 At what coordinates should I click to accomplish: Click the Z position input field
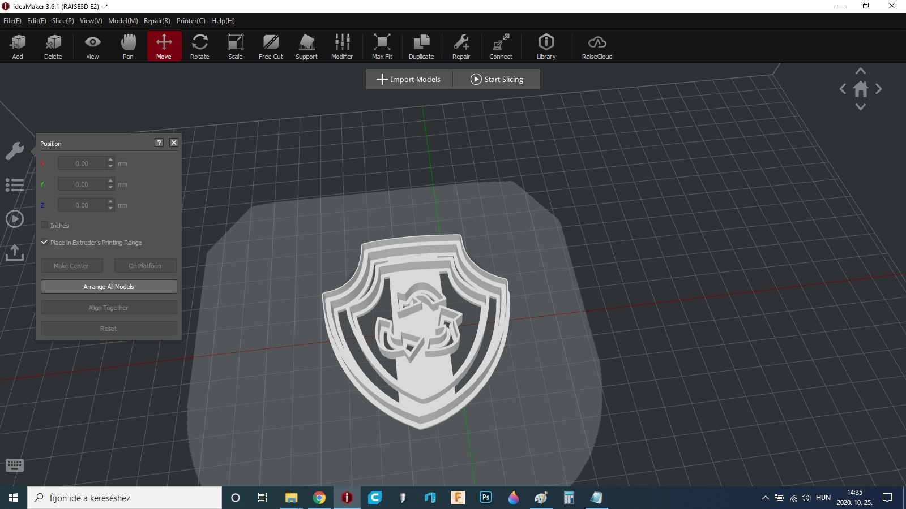(82, 205)
